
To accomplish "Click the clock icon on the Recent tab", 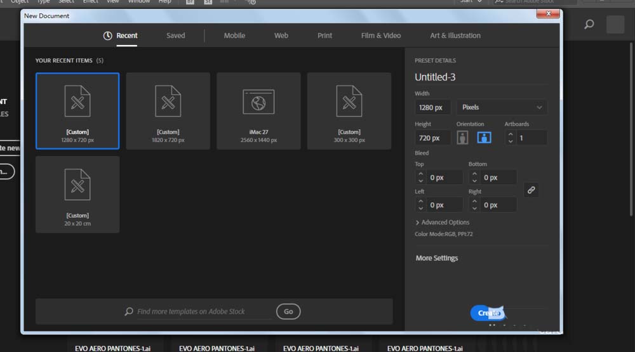I will pos(107,36).
